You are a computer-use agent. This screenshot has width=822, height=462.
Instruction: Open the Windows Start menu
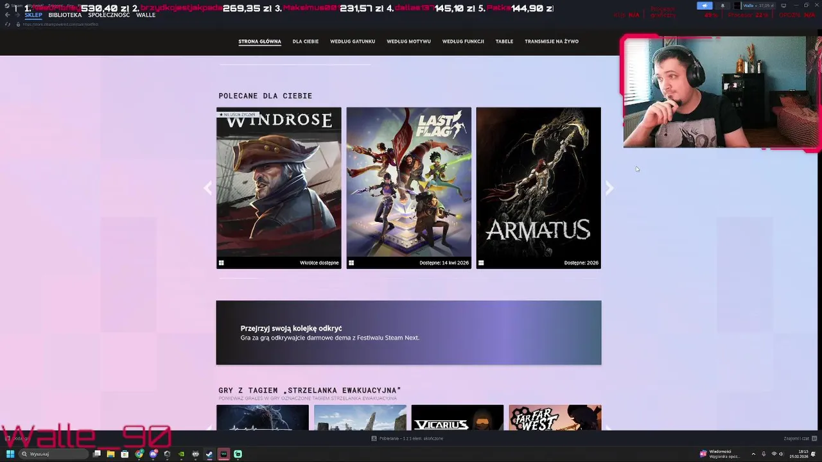[10, 454]
